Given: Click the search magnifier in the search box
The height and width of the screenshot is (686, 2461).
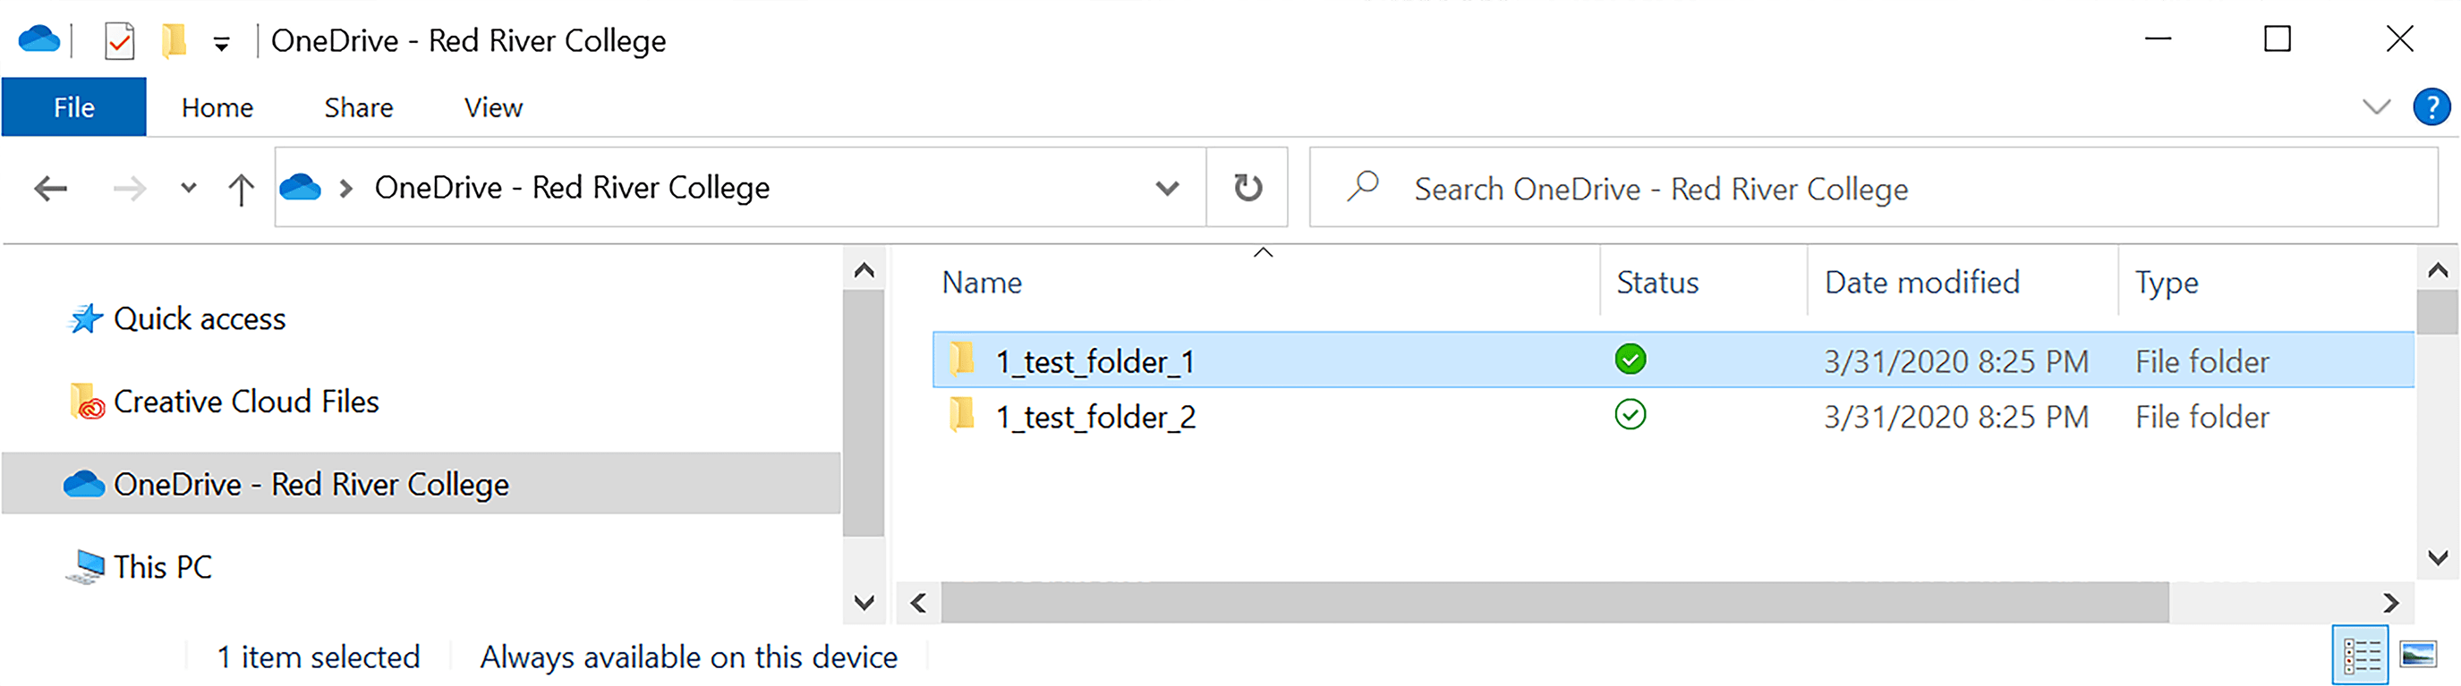Looking at the screenshot, I should [1360, 187].
